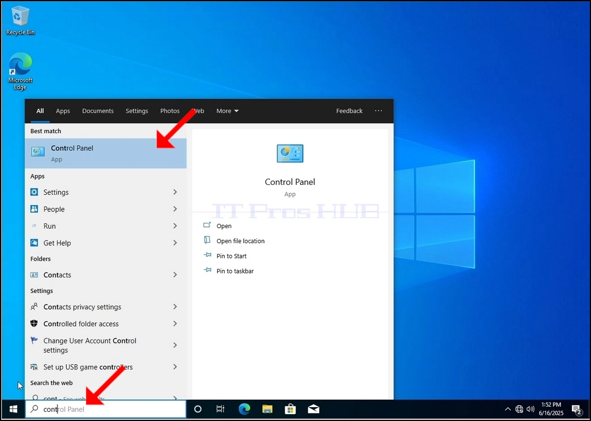Viewport: 591px width, 421px height.
Task: Switch to the Apps search tab
Action: pos(63,111)
